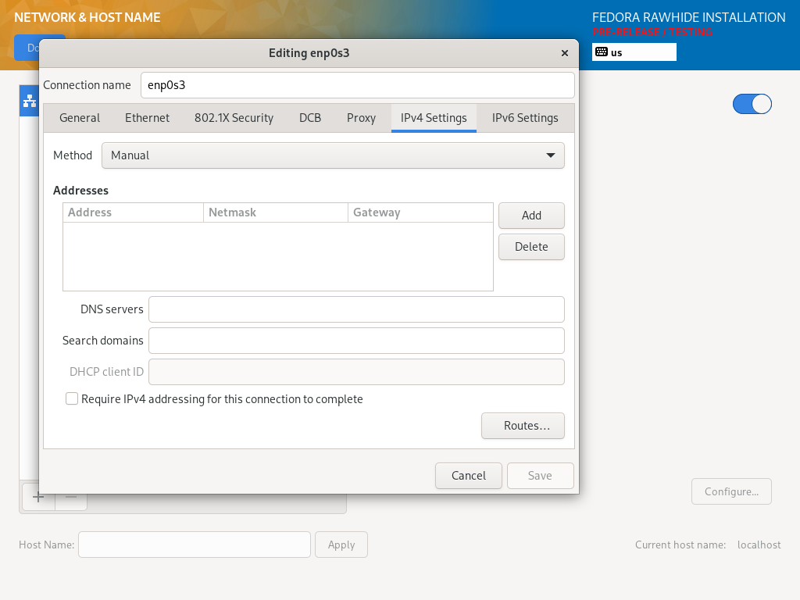Viewport: 800px width, 600px height.
Task: Click the us keyboard layout indicator
Action: pos(634,52)
